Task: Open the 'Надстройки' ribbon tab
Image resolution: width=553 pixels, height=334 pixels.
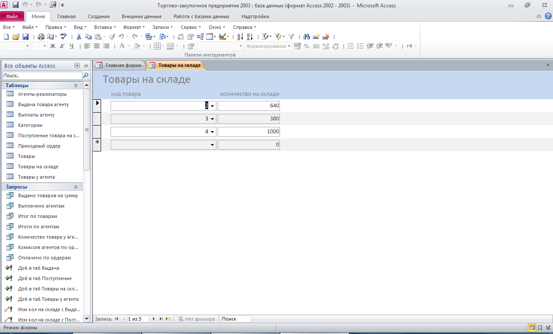Action: pos(255,16)
